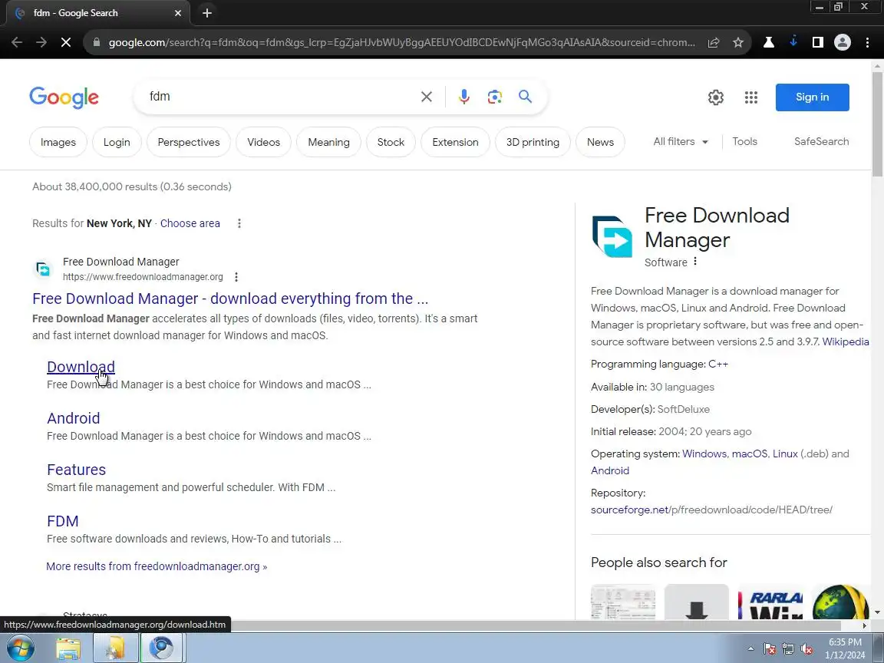Image resolution: width=884 pixels, height=663 pixels.
Task: Select the Login filter chip
Action: point(117,143)
